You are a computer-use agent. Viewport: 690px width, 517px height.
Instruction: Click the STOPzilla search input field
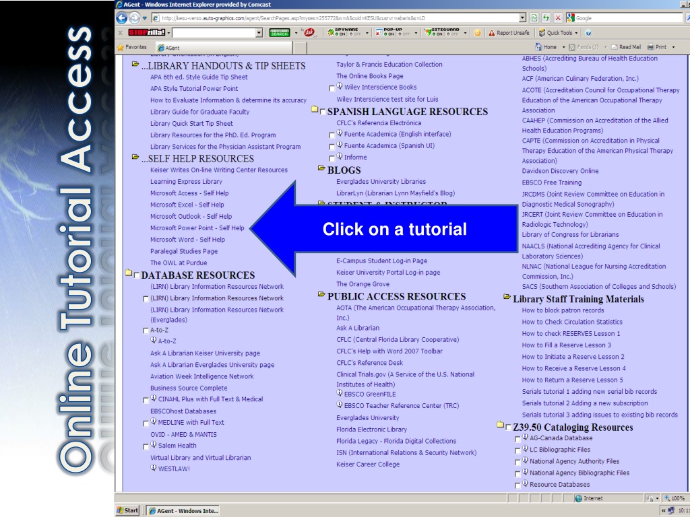tap(214, 32)
